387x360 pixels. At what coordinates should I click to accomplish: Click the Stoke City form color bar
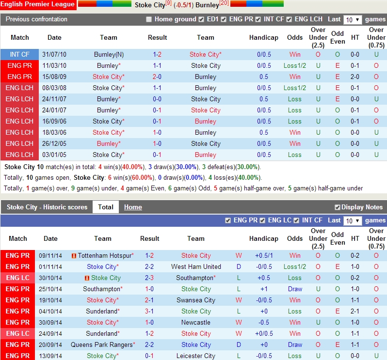pyautogui.click(x=105, y=3)
